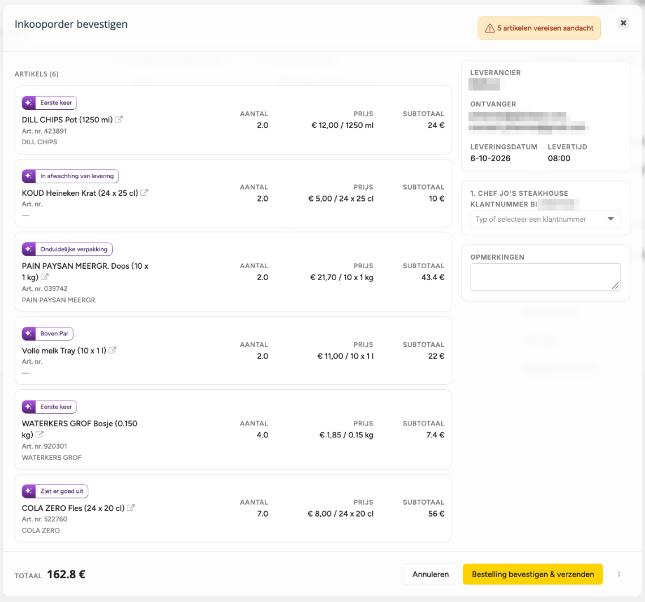Open external link for WATERKERS GROF Bosje
The width and height of the screenshot is (645, 602).
click(x=40, y=435)
